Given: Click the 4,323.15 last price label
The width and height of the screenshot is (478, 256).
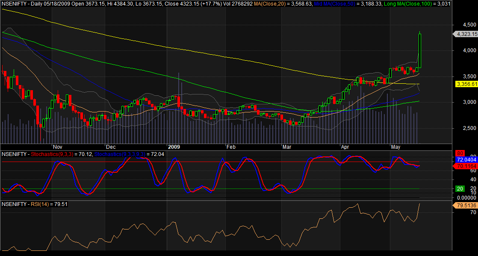Looking at the screenshot, I should (466, 34).
